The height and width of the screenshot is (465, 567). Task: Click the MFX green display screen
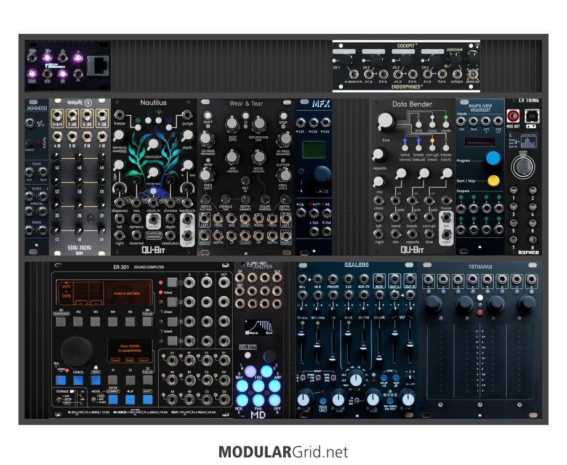(x=310, y=152)
